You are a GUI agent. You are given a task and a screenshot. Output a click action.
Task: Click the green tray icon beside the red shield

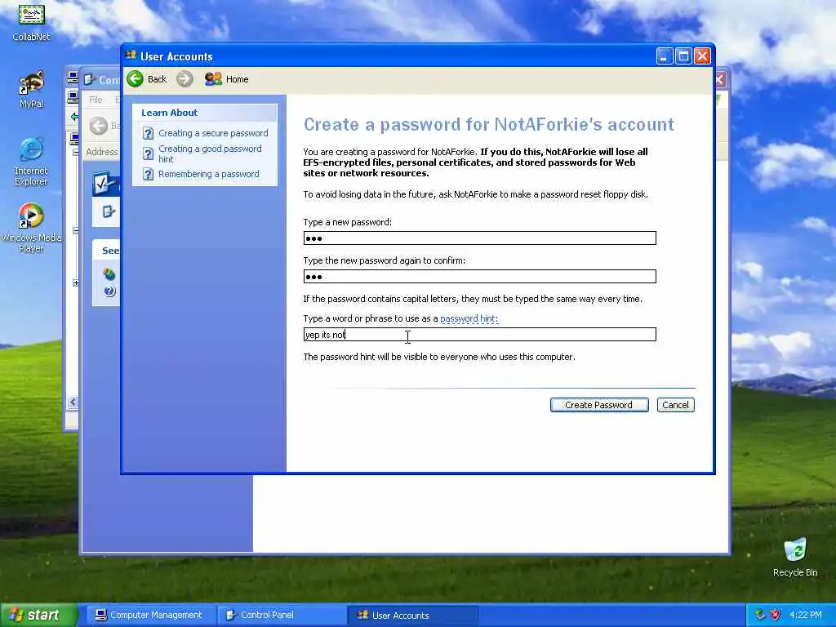pyautogui.click(x=760, y=615)
